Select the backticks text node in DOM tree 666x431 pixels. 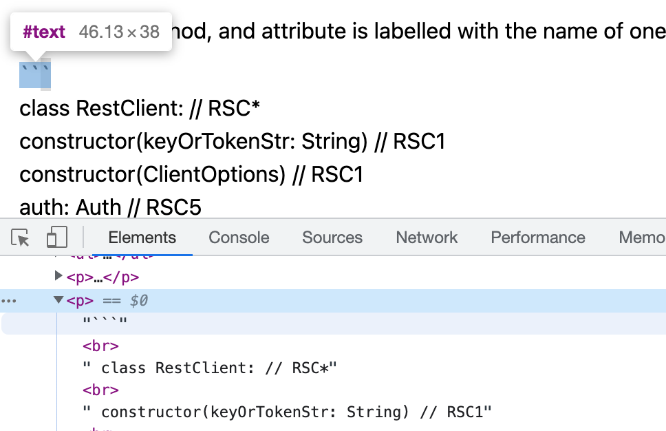(105, 322)
